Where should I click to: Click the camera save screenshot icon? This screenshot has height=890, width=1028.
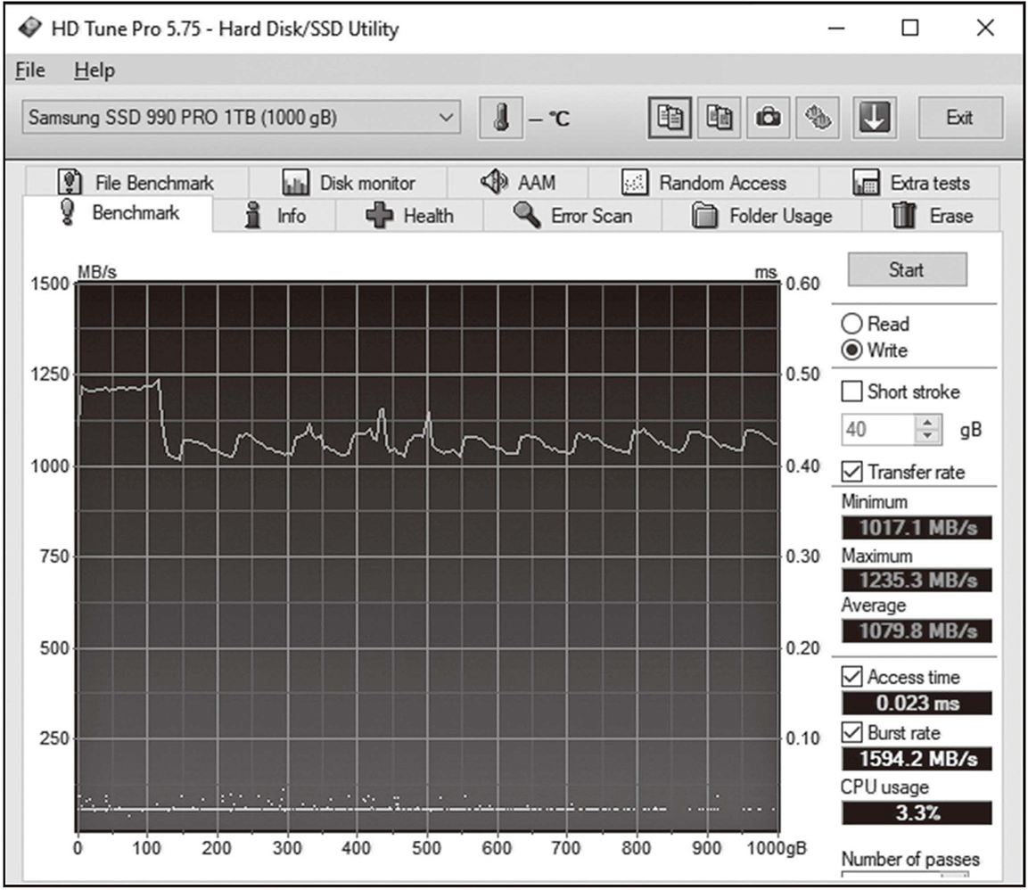(x=768, y=118)
